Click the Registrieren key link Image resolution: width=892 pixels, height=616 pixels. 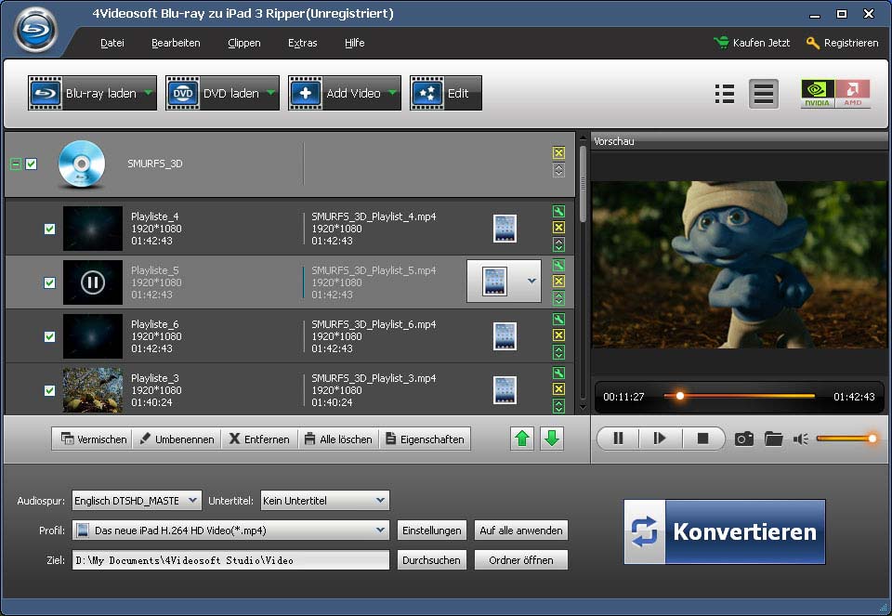click(x=843, y=43)
